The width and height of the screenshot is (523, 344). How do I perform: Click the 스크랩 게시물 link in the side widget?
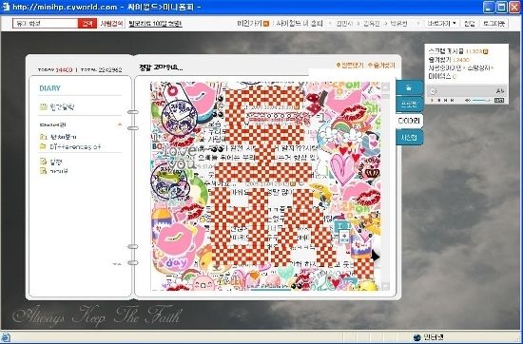(x=446, y=51)
